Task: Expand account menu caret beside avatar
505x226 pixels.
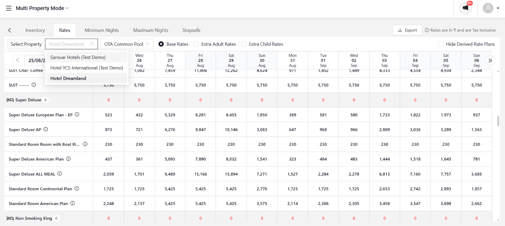Action: 498,8
